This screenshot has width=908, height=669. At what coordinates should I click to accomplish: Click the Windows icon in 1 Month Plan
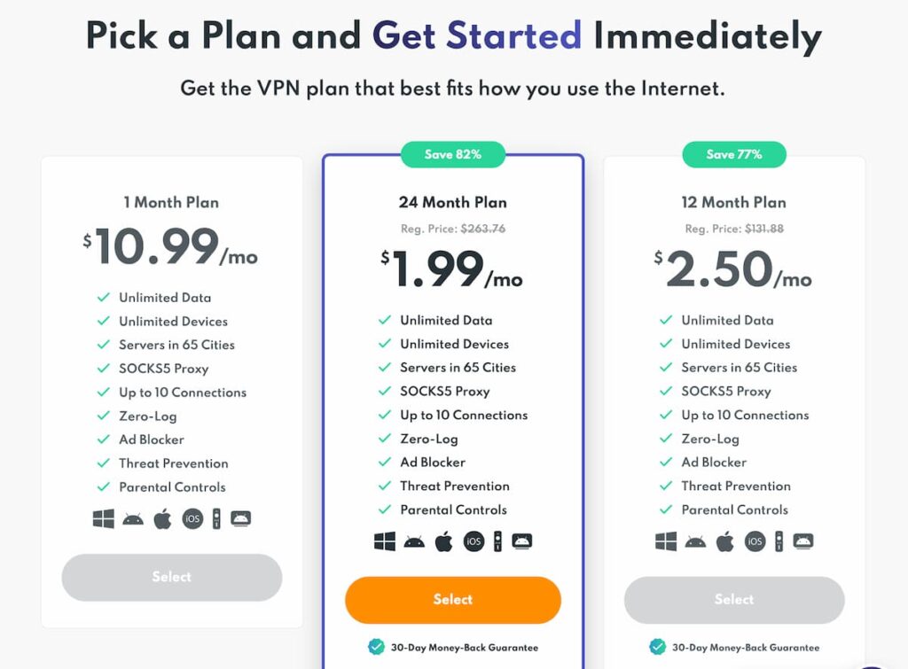[103, 518]
